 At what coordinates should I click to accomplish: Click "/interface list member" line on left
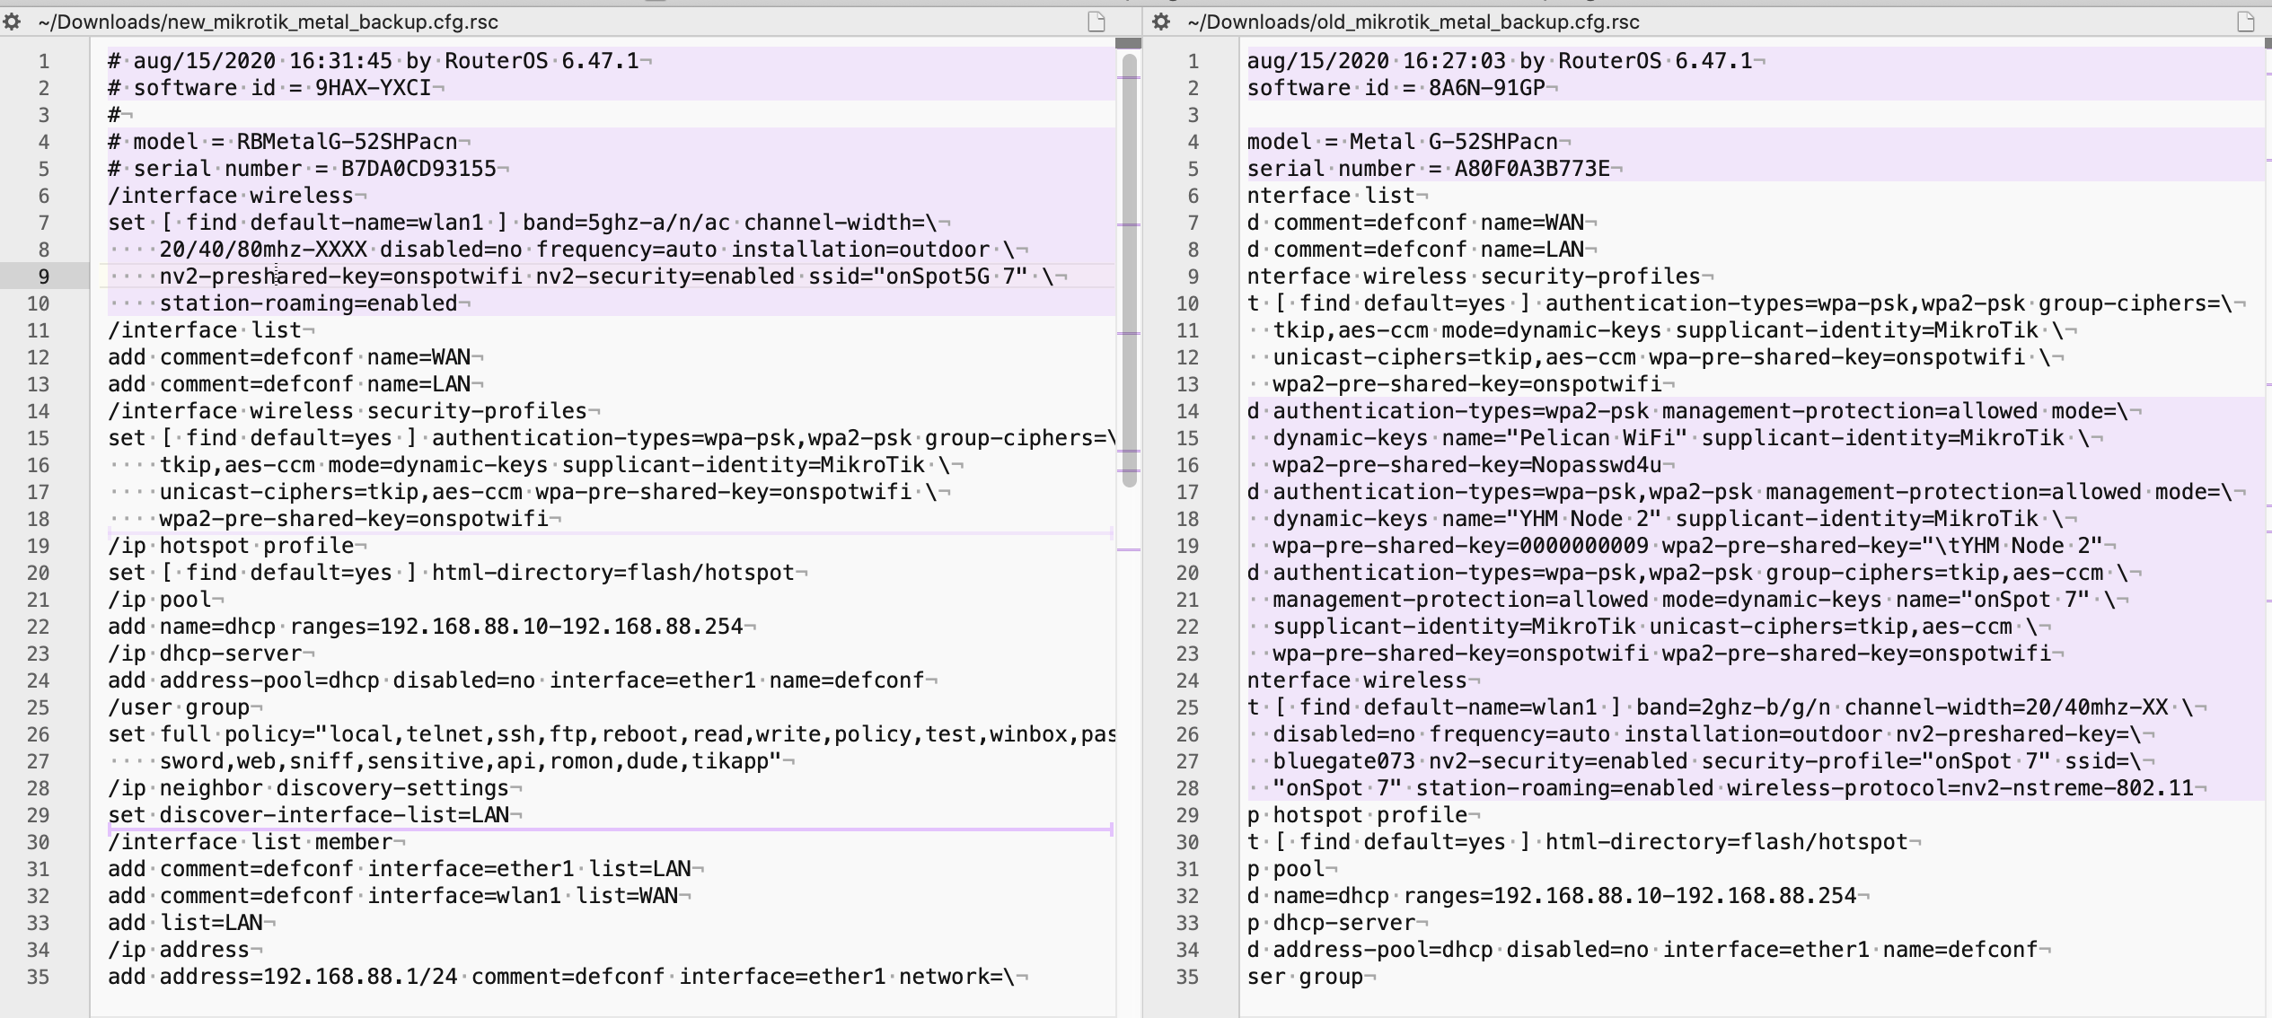(x=251, y=842)
